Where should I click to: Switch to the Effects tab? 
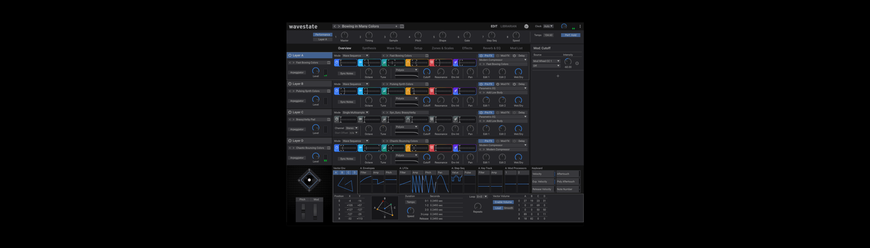click(467, 48)
